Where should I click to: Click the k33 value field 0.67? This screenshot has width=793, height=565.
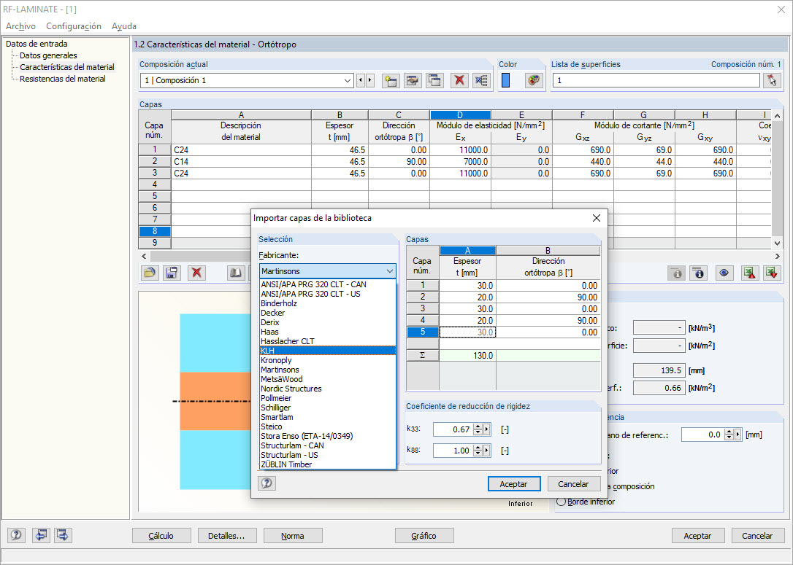453,429
